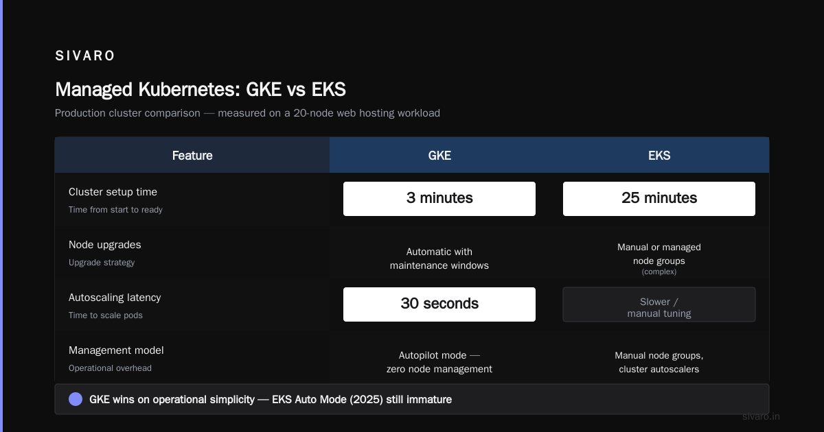Image resolution: width=824 pixels, height=432 pixels.
Task: Click the 'Slower / manual tuning' box
Action: 659,304
